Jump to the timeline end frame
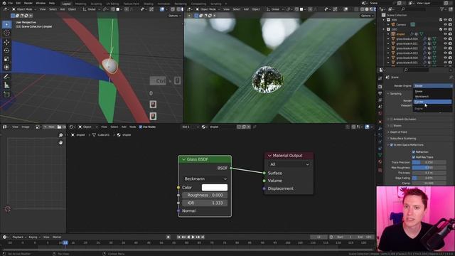Screen dimensions: 455x256 coord(203,237)
